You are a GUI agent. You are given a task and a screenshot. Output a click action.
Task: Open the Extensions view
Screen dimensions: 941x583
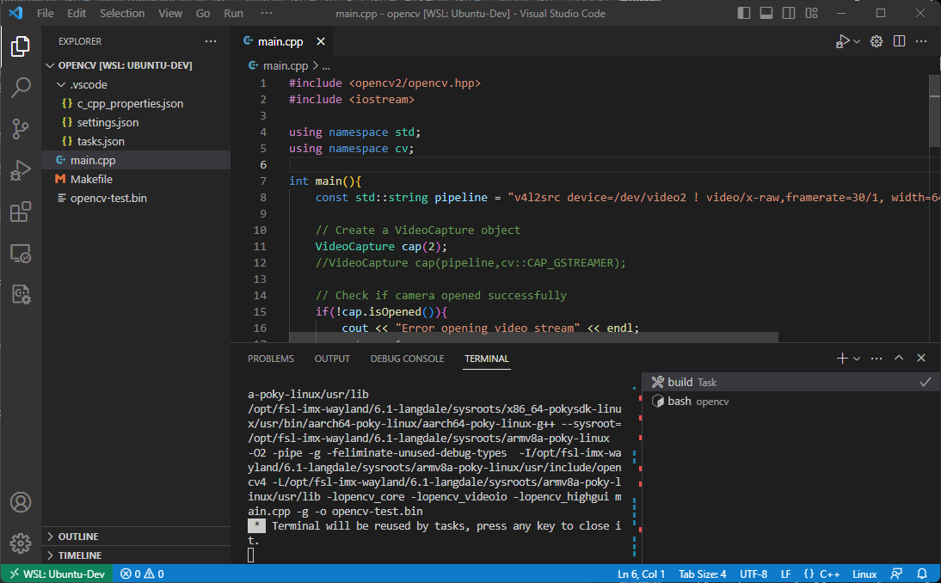click(x=21, y=212)
